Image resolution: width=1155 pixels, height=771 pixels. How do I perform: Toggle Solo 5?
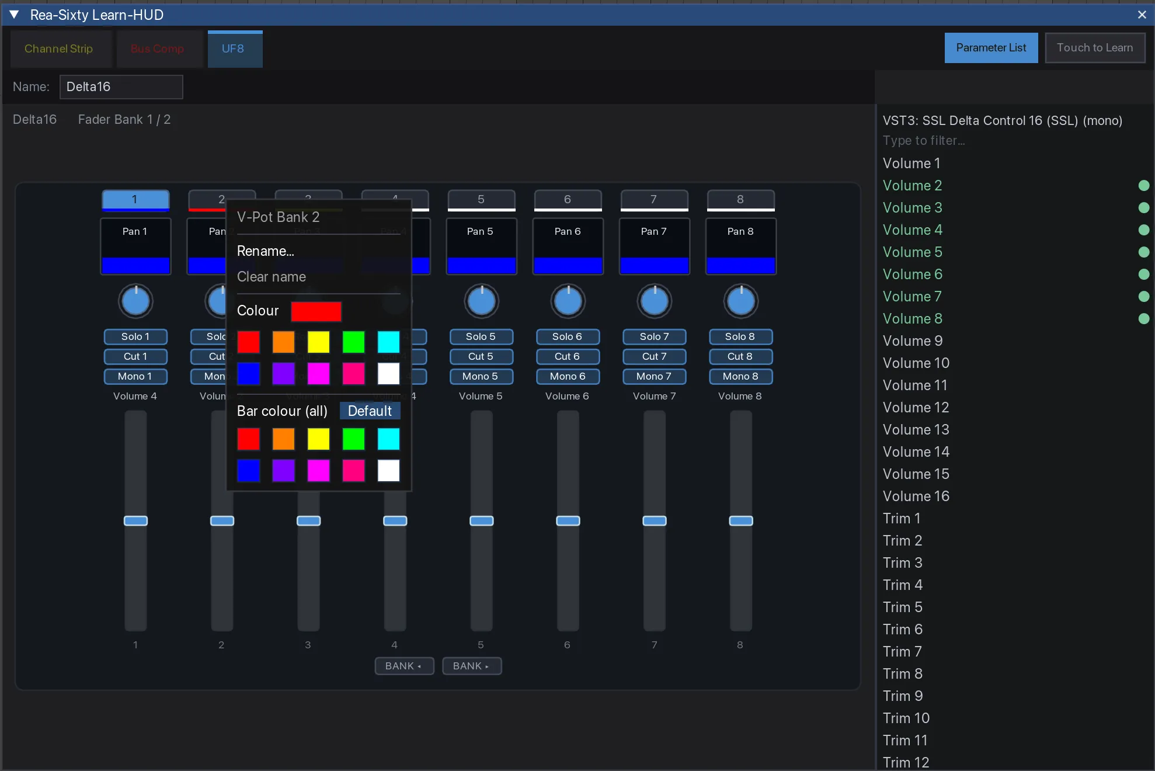[481, 337]
